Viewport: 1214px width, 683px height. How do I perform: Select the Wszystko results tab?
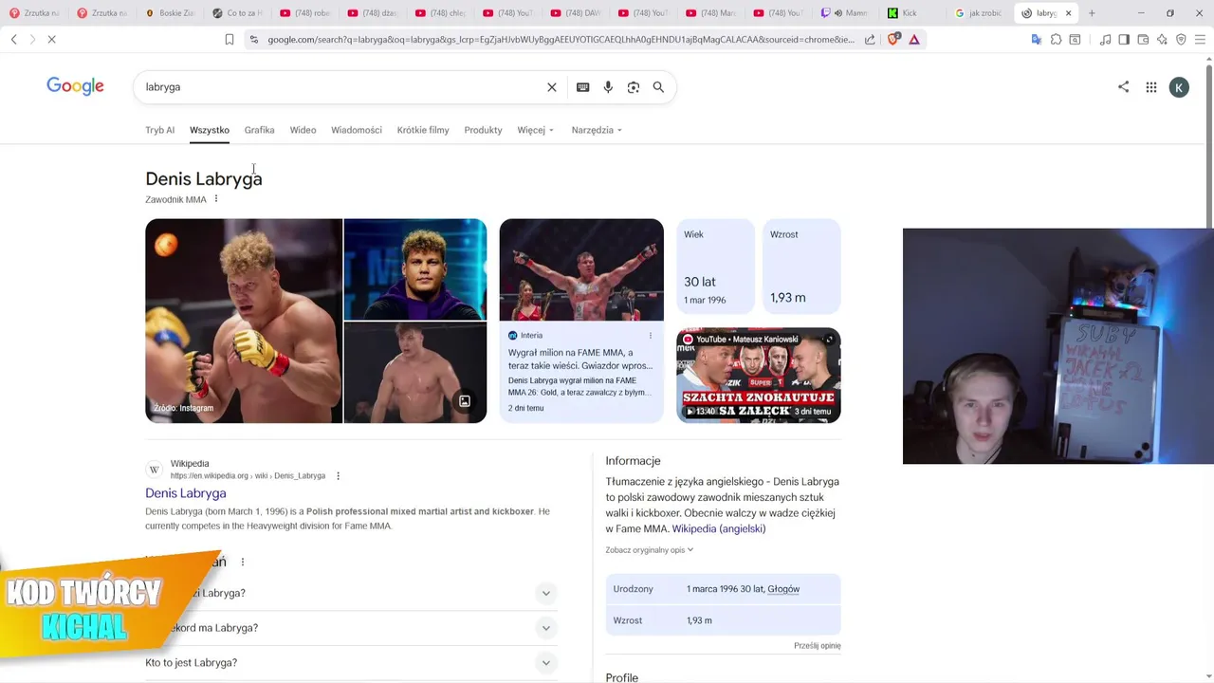pos(210,130)
